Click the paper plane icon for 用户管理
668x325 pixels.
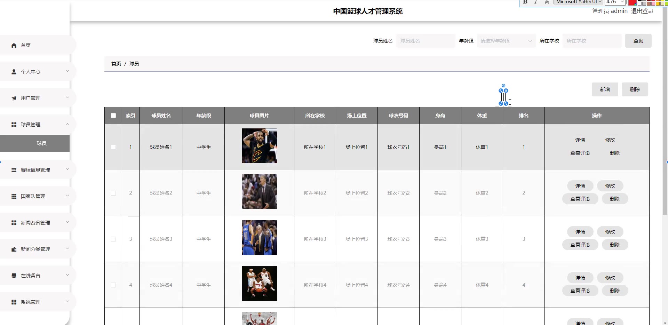click(14, 98)
